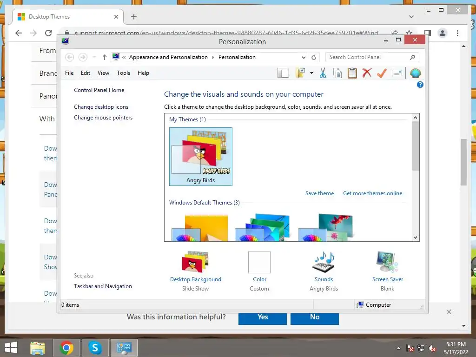Expand the address bar history dropdown
The height and width of the screenshot is (357, 476).
pos(304,57)
